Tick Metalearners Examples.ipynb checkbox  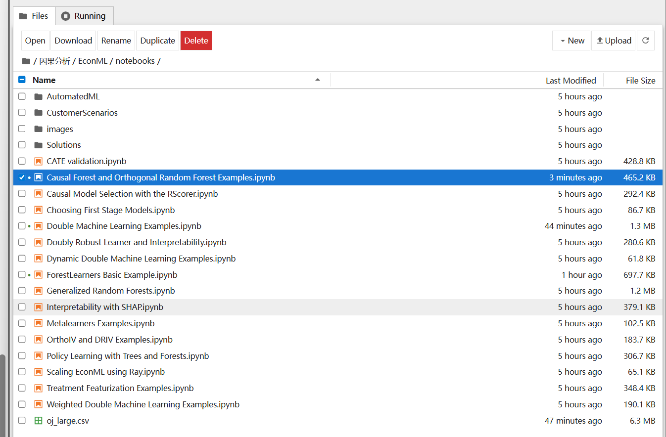pos(22,323)
